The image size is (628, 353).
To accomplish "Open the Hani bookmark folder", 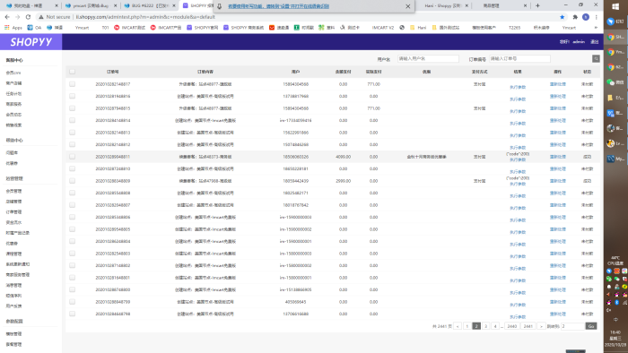I will (x=418, y=28).
